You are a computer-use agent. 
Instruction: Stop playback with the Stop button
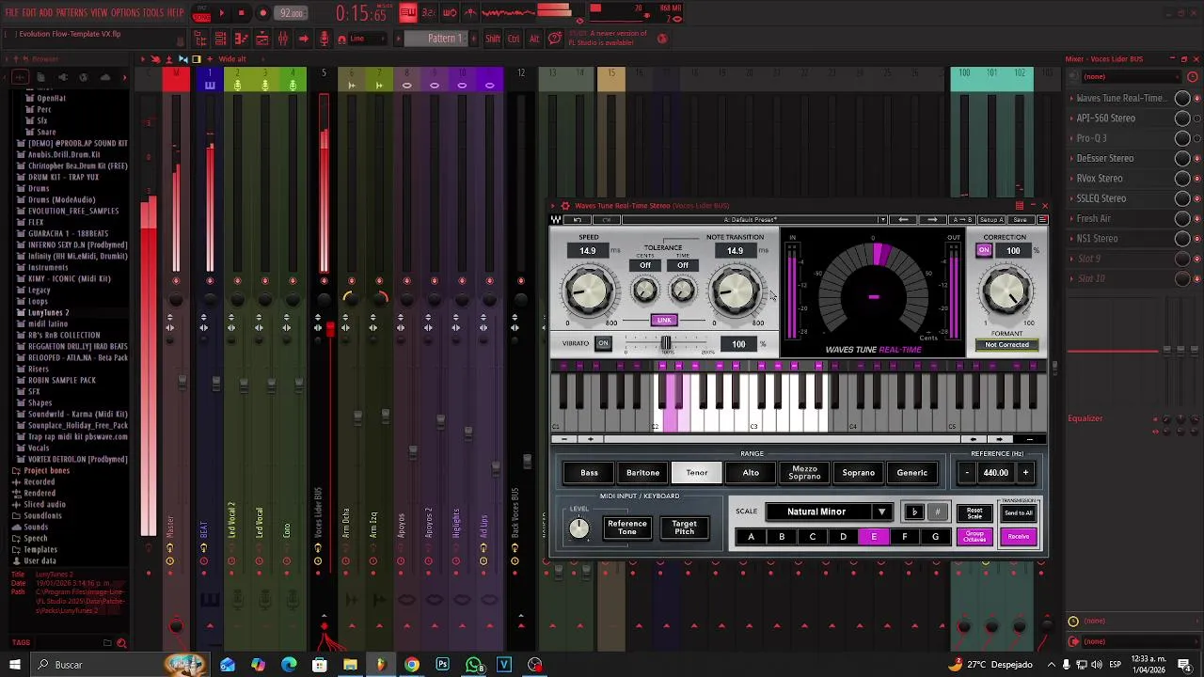[241, 13]
